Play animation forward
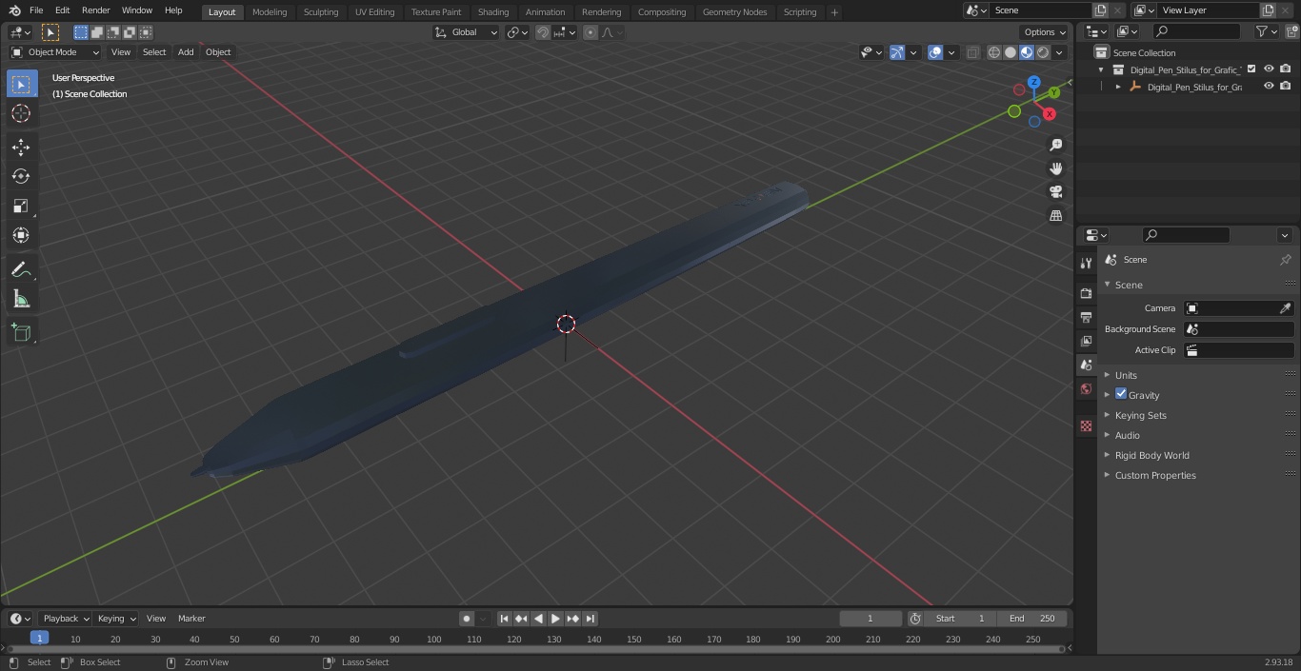Screen dimensions: 1301x671 pos(555,619)
